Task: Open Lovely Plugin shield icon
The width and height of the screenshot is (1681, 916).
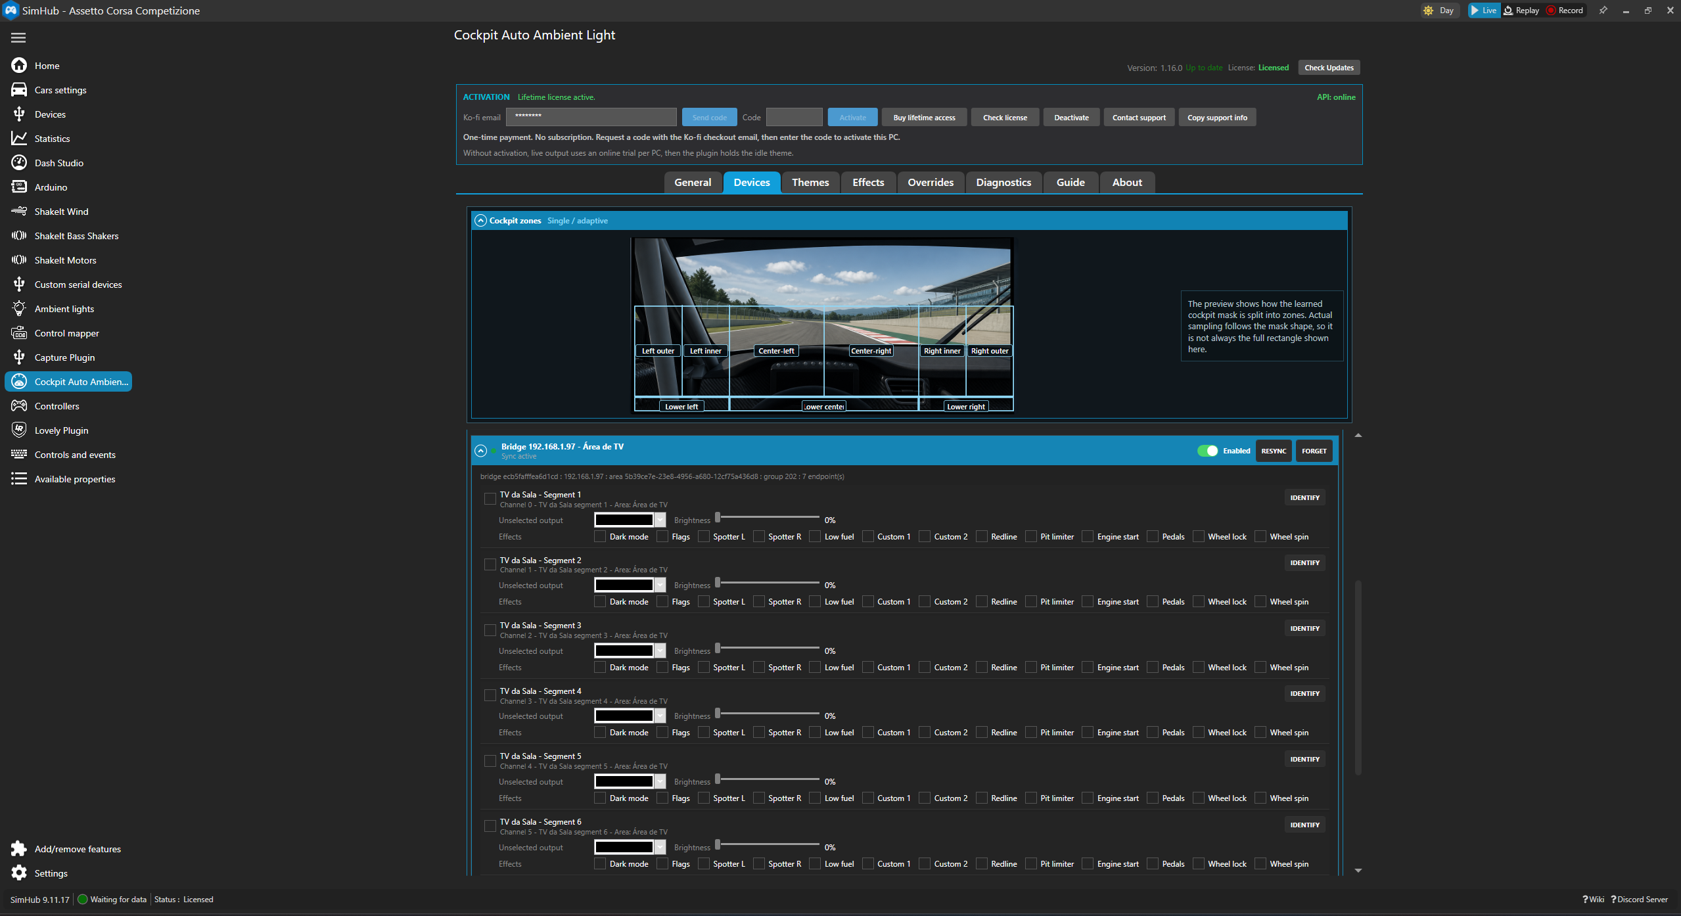Action: click(19, 430)
